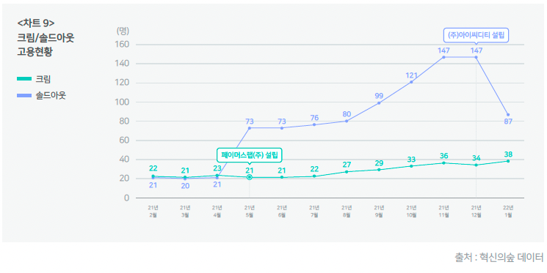547x273 pixels.
Task: Click the 출처 : 혁신의숲 데이터 source text
Action: click(499, 258)
